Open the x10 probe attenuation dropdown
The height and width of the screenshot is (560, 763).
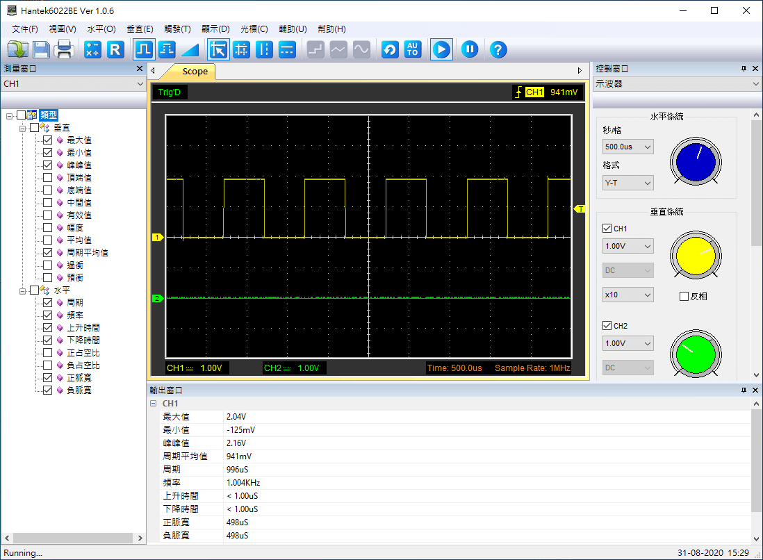pyautogui.click(x=628, y=295)
